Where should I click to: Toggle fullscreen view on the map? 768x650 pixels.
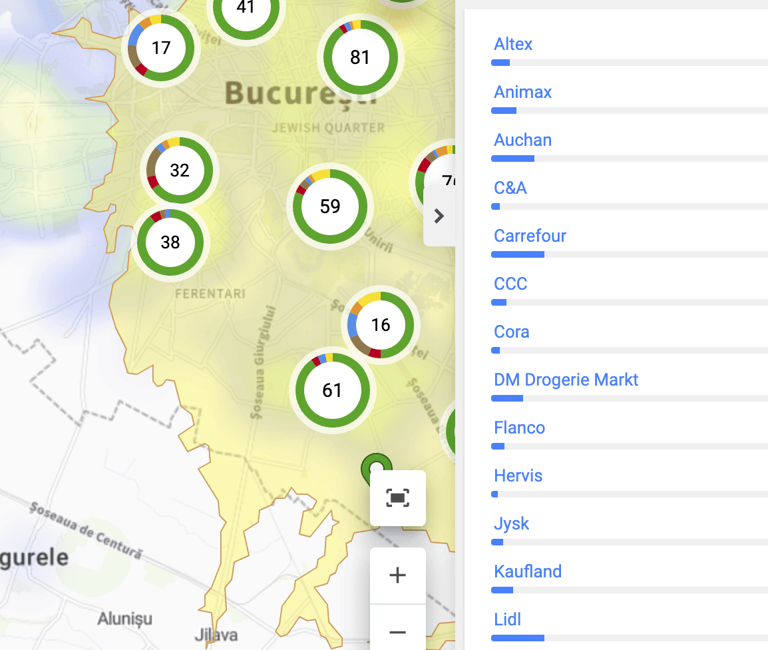coord(397,498)
